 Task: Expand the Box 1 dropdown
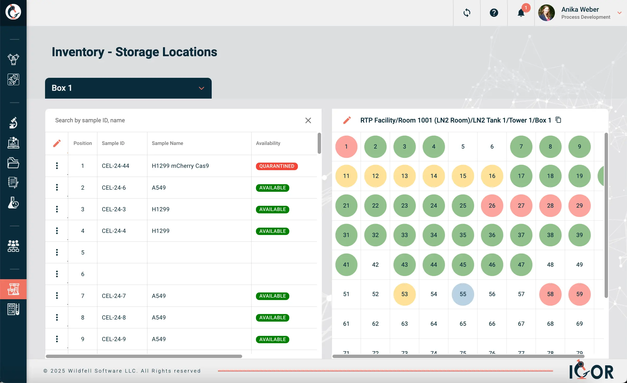201,88
